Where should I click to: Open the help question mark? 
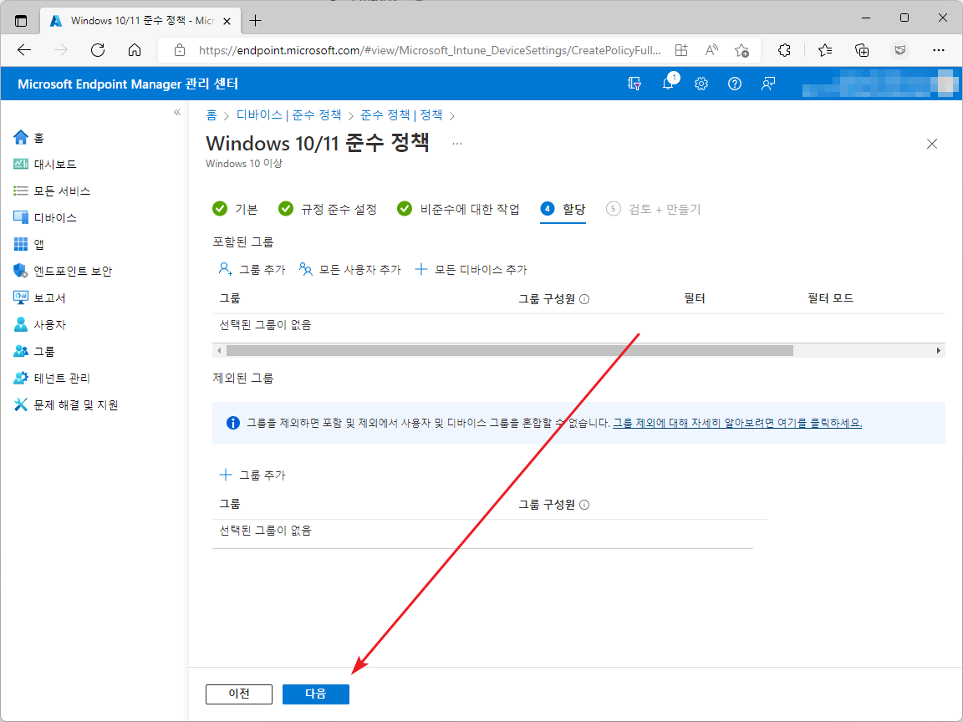pos(735,84)
